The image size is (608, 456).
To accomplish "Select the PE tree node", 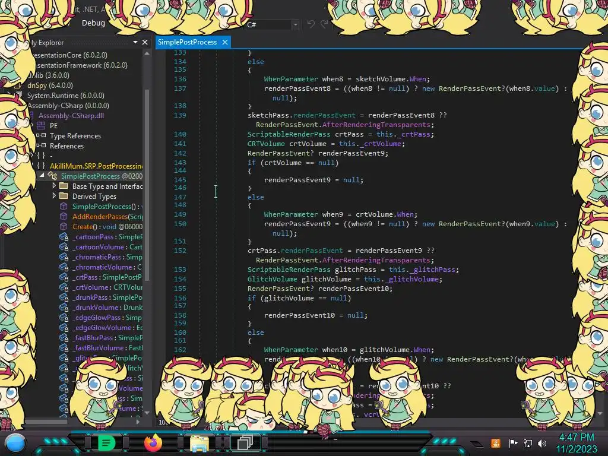I will [x=53, y=126].
